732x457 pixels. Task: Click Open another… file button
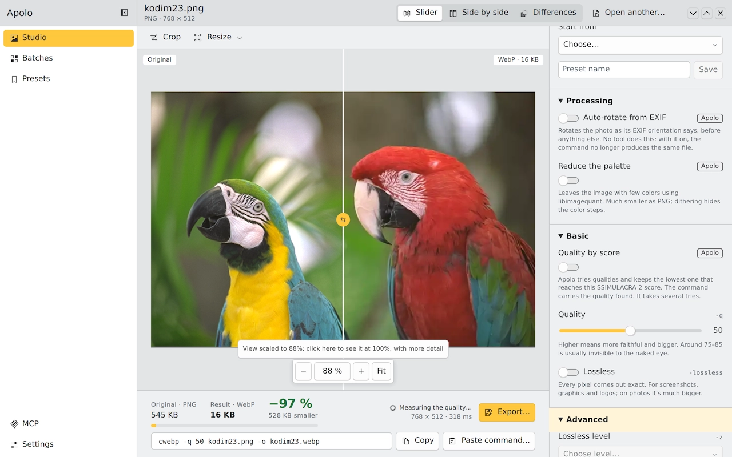click(628, 13)
